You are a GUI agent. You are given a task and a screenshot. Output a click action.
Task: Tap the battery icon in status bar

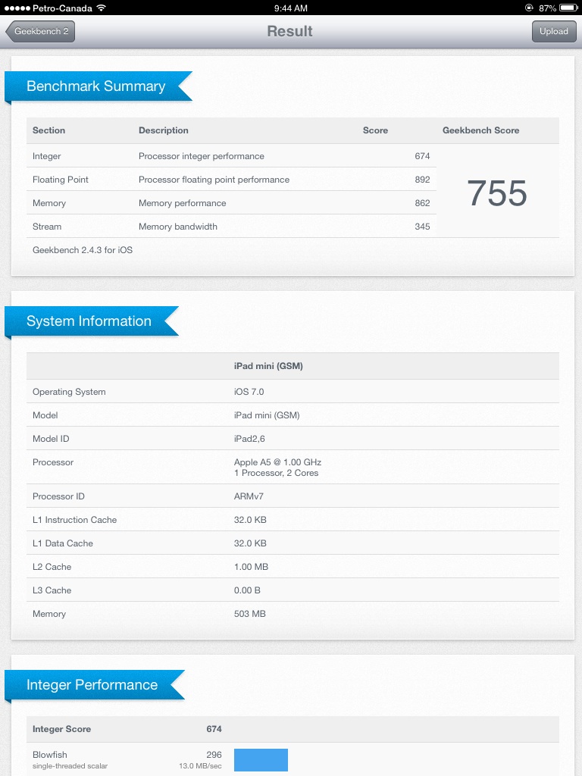point(568,8)
